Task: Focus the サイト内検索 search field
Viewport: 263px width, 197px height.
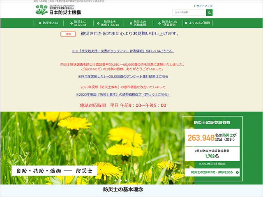Action: click(189, 12)
